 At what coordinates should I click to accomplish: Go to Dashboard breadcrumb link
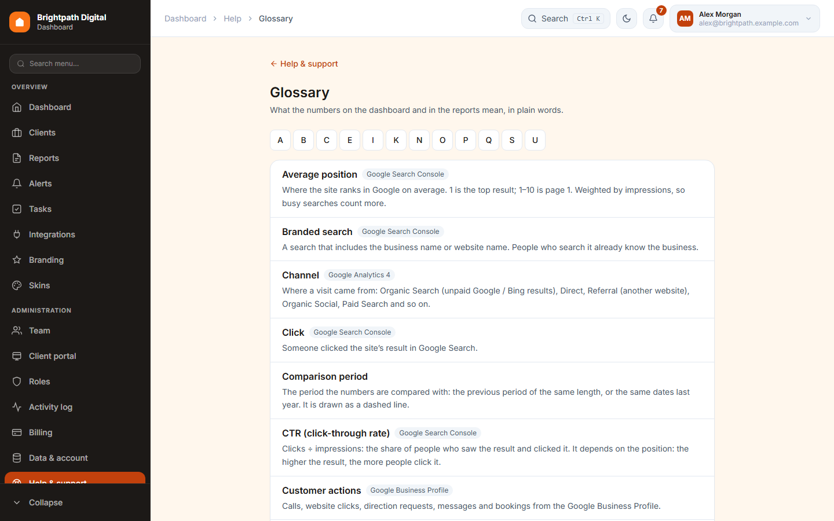185,19
